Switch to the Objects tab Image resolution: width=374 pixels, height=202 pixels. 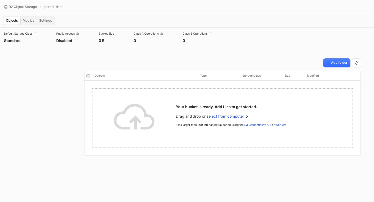click(x=12, y=21)
